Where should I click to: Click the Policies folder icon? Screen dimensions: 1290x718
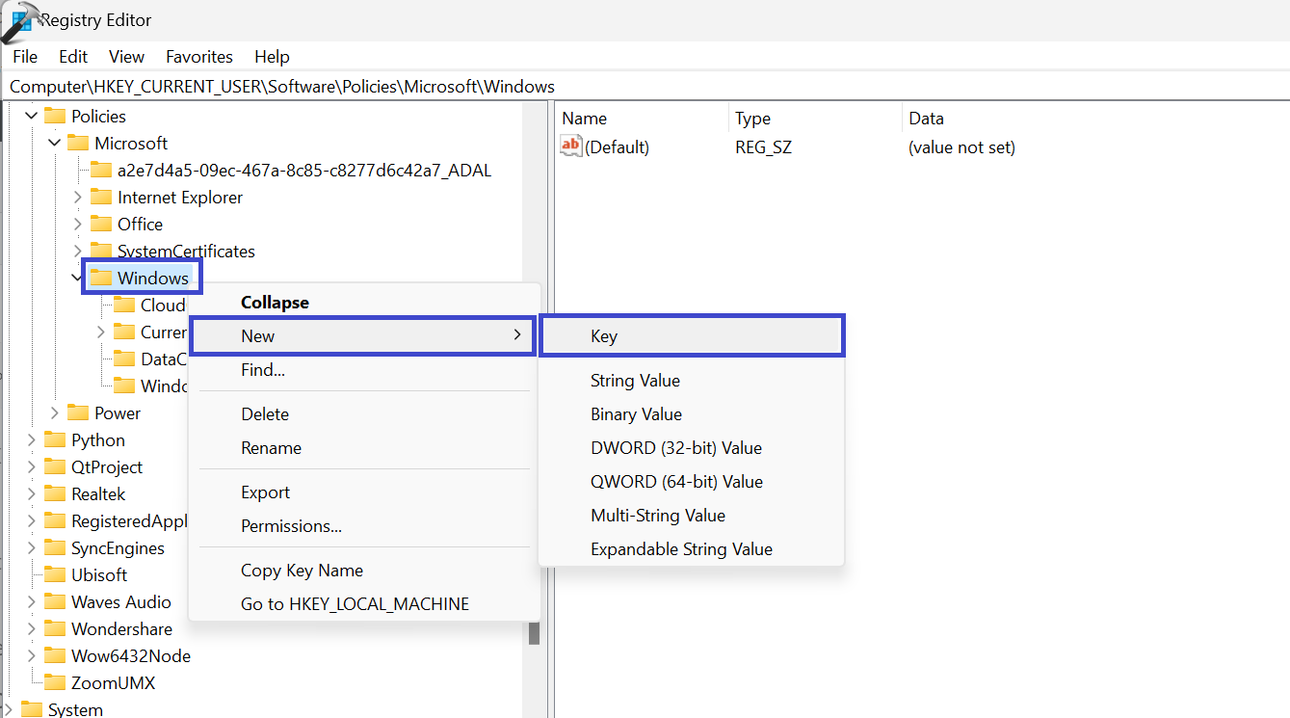click(55, 117)
